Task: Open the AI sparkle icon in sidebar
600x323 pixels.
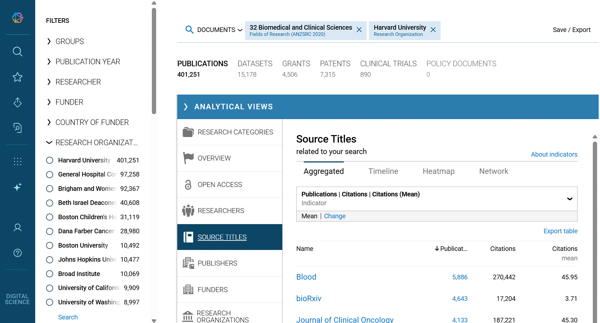Action: (x=18, y=187)
